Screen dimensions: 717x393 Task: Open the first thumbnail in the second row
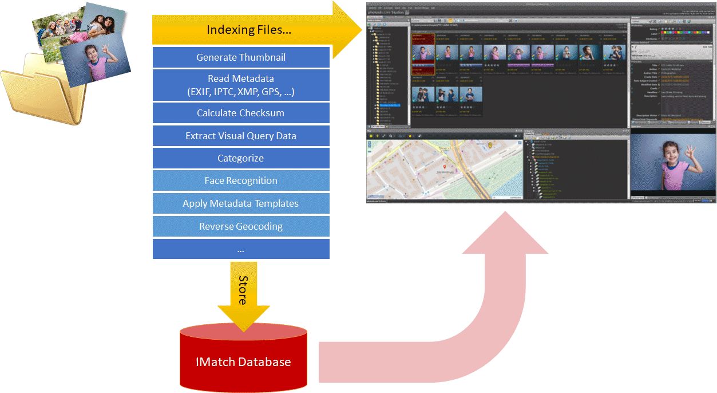423,95
